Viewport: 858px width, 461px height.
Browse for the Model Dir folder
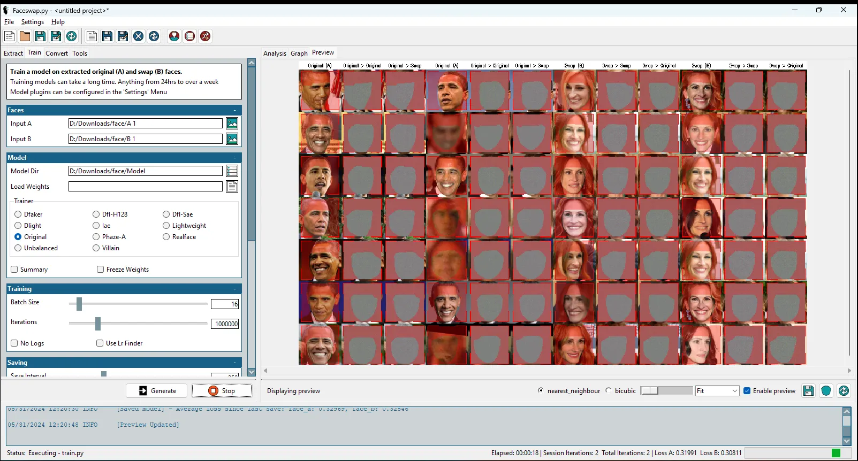tap(232, 171)
